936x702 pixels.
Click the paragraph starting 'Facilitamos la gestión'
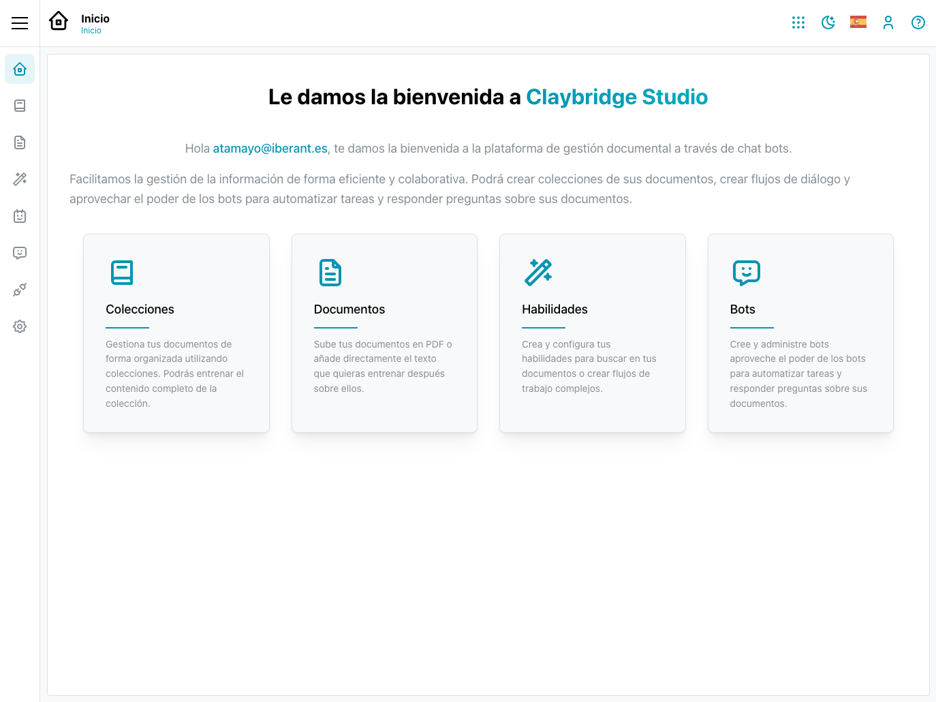tap(460, 189)
